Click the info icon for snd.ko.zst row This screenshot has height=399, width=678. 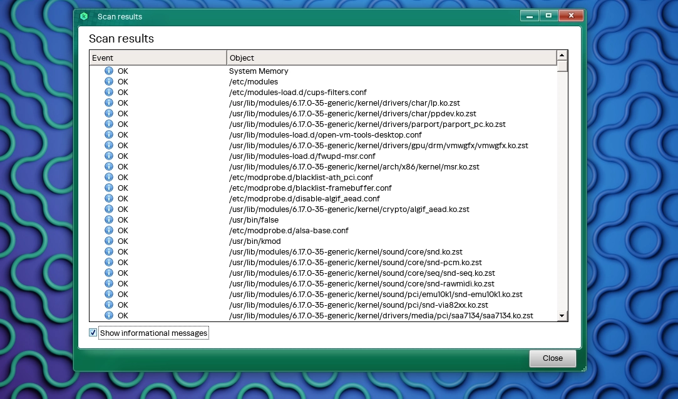[x=109, y=252]
